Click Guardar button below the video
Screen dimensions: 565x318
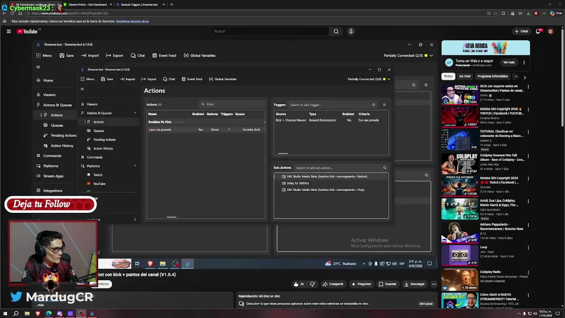coord(388,284)
